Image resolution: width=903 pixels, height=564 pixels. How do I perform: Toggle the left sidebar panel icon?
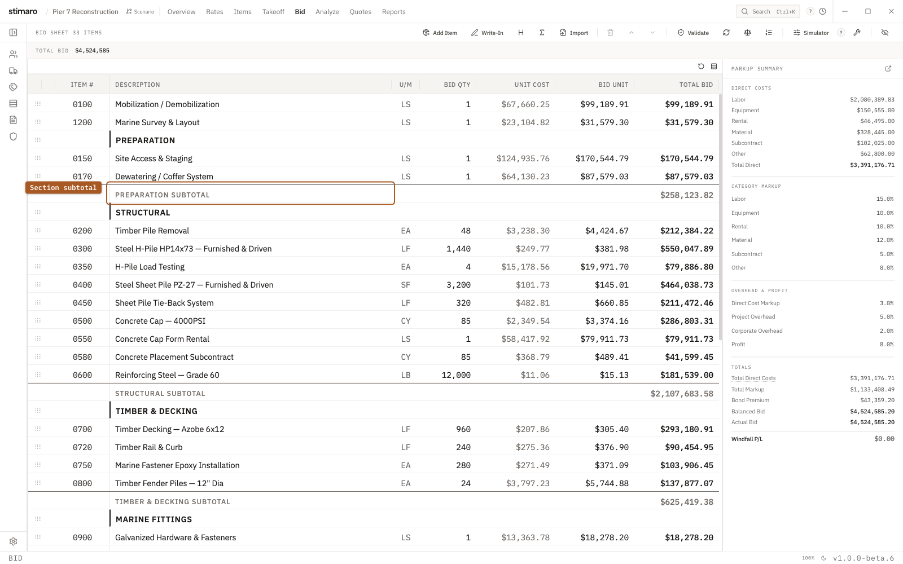coord(13,33)
